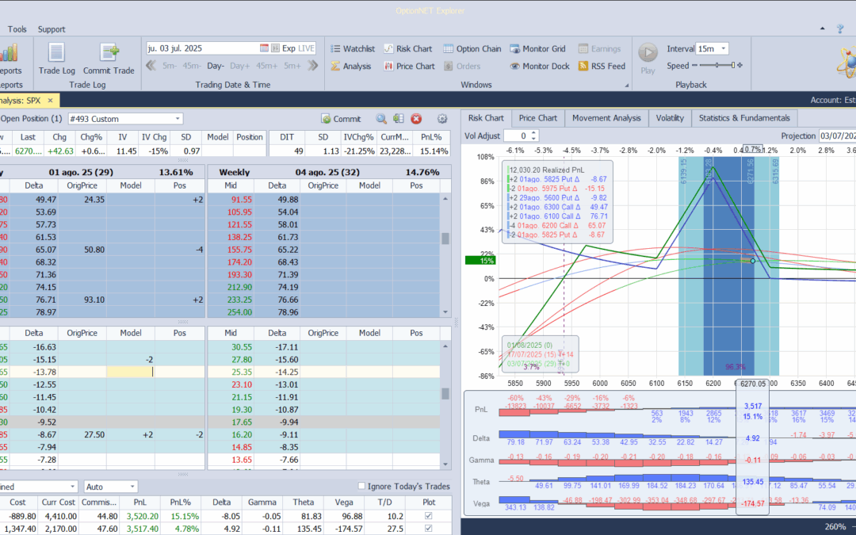The height and width of the screenshot is (535, 856).
Task: Switch to the Risk Chart tab
Action: pyautogui.click(x=486, y=118)
